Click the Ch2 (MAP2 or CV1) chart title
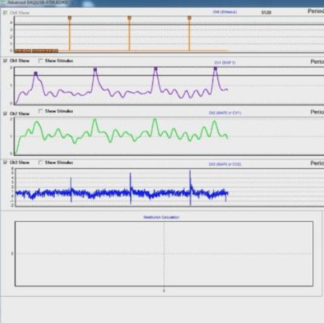324x323 pixels. coord(225,113)
